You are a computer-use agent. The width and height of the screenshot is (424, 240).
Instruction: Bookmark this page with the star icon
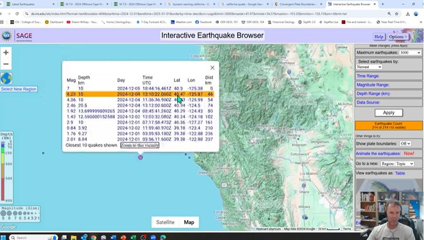click(397, 14)
